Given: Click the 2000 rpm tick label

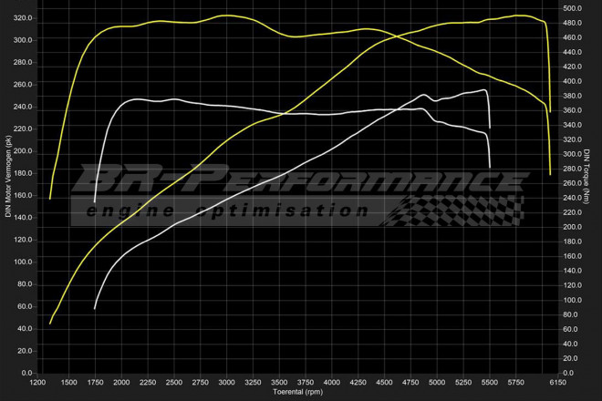Looking at the screenshot, I should pos(122,382).
